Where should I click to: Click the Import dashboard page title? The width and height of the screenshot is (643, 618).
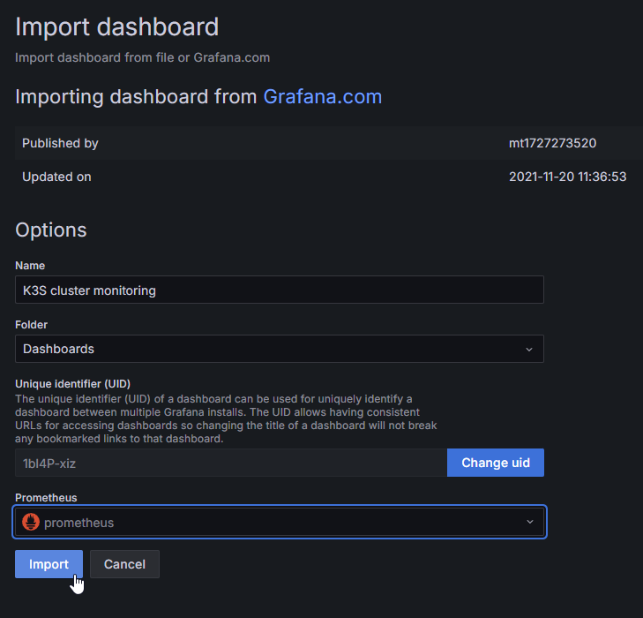pyautogui.click(x=116, y=26)
